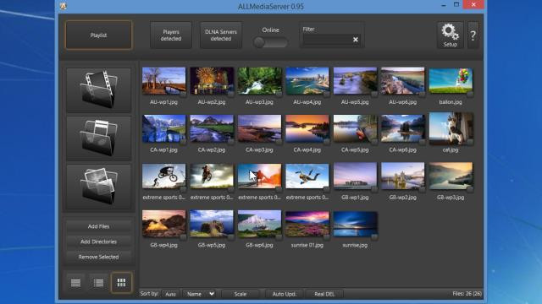Image resolution: width=542 pixels, height=304 pixels.
Task: Select sunrise 01.jpg thumbnail
Action: point(307,224)
